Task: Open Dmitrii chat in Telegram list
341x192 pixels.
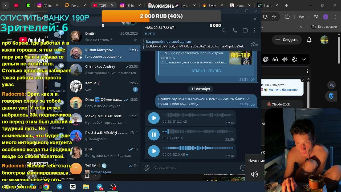Action: click(x=104, y=37)
